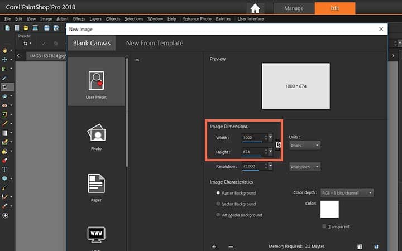
Task: Click Enhance Photo in menu bar
Action: point(197,19)
